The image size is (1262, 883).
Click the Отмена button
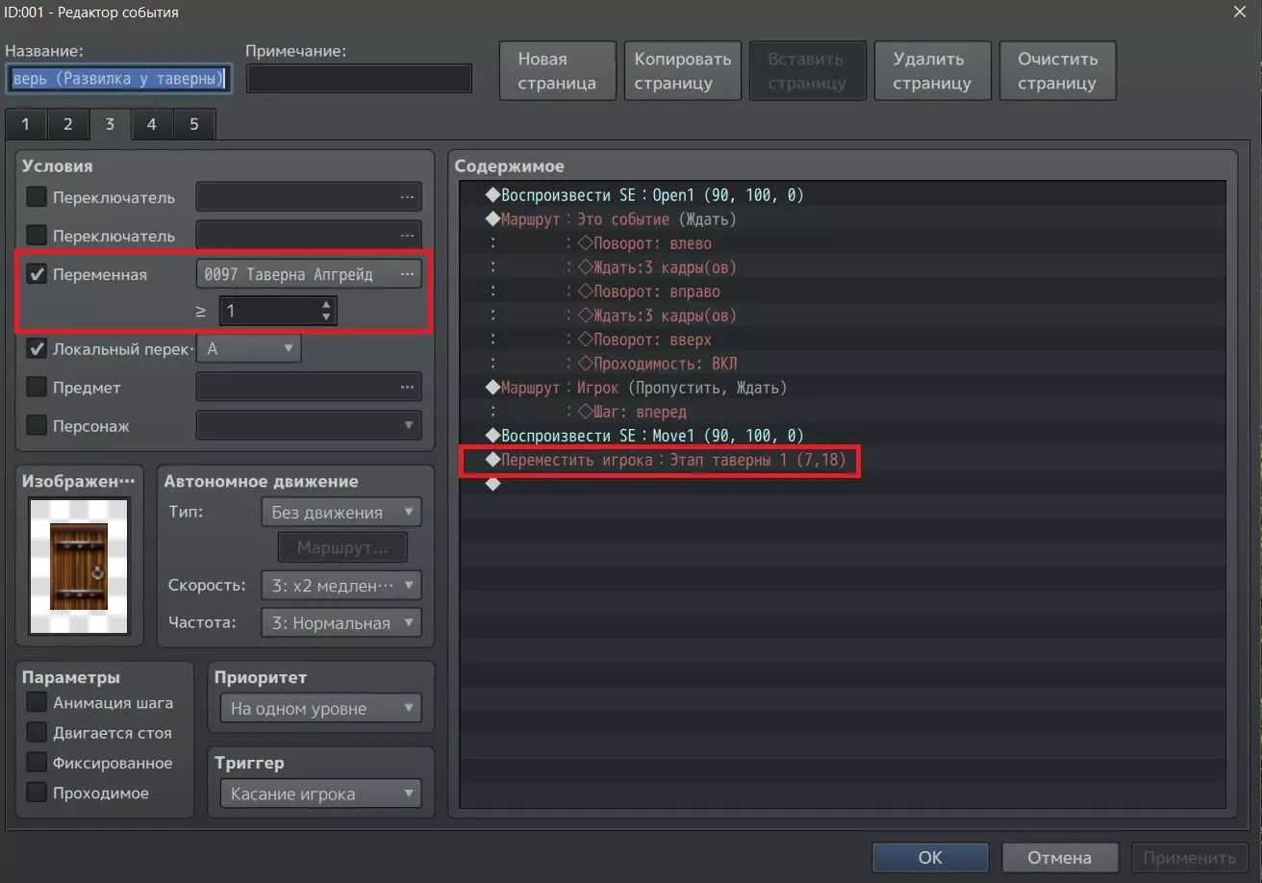pyautogui.click(x=1060, y=857)
